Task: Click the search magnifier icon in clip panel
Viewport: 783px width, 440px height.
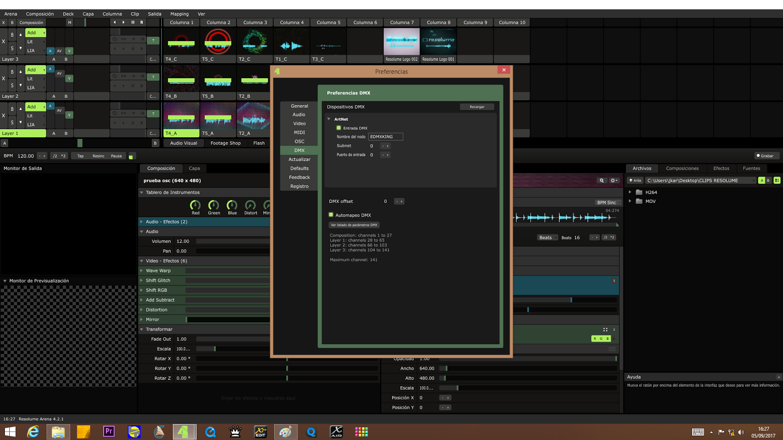Action: pos(601,180)
